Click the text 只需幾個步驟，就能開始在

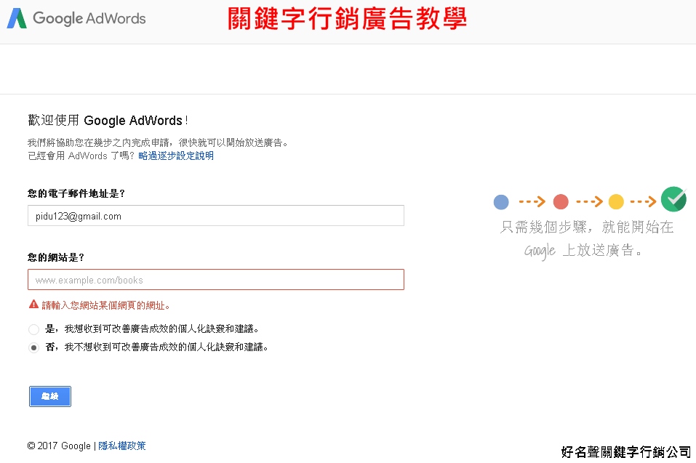[x=587, y=227]
